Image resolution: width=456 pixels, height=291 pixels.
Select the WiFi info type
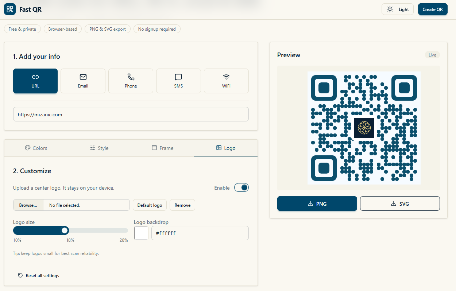(x=226, y=81)
